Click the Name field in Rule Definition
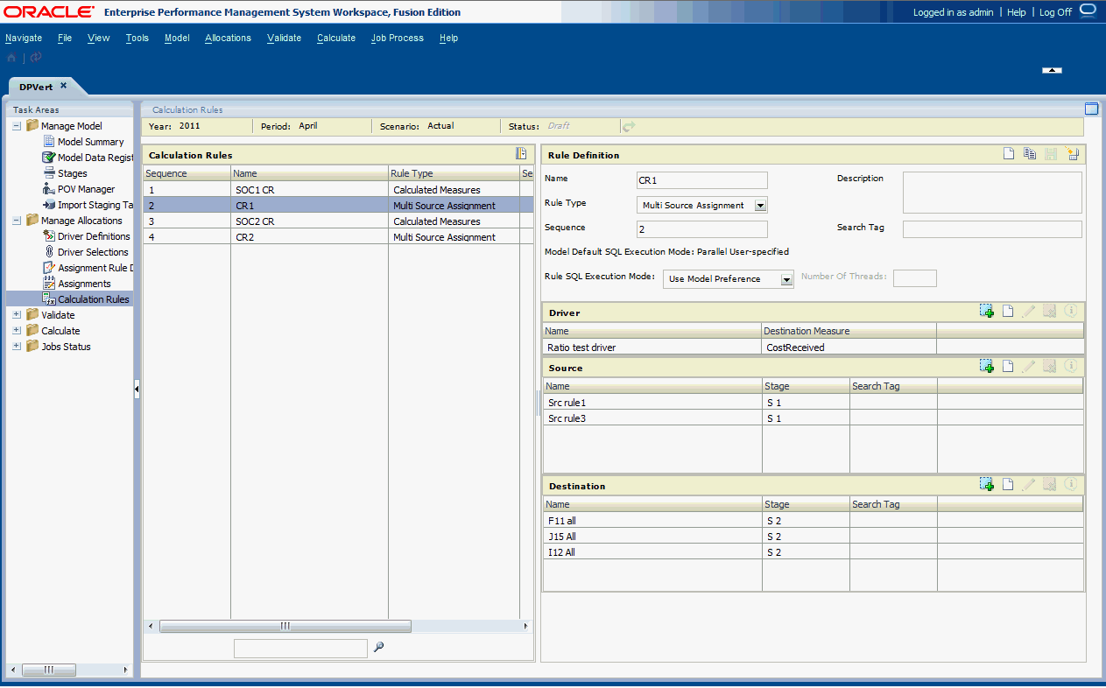The image size is (1106, 688). point(701,180)
